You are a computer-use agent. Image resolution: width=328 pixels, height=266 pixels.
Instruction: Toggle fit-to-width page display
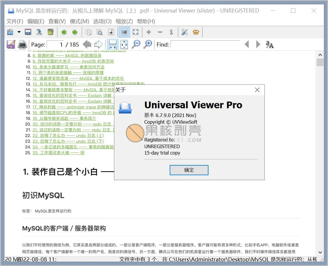pos(113,44)
